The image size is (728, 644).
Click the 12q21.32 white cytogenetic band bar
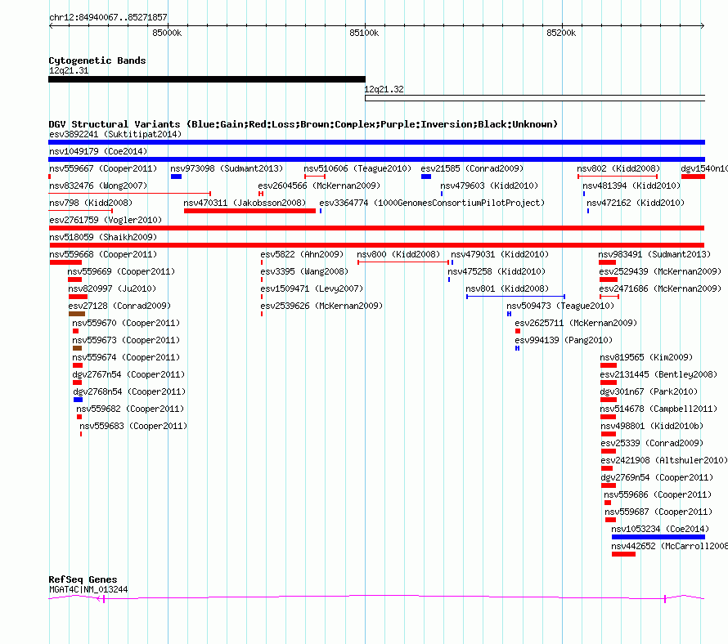click(535, 98)
